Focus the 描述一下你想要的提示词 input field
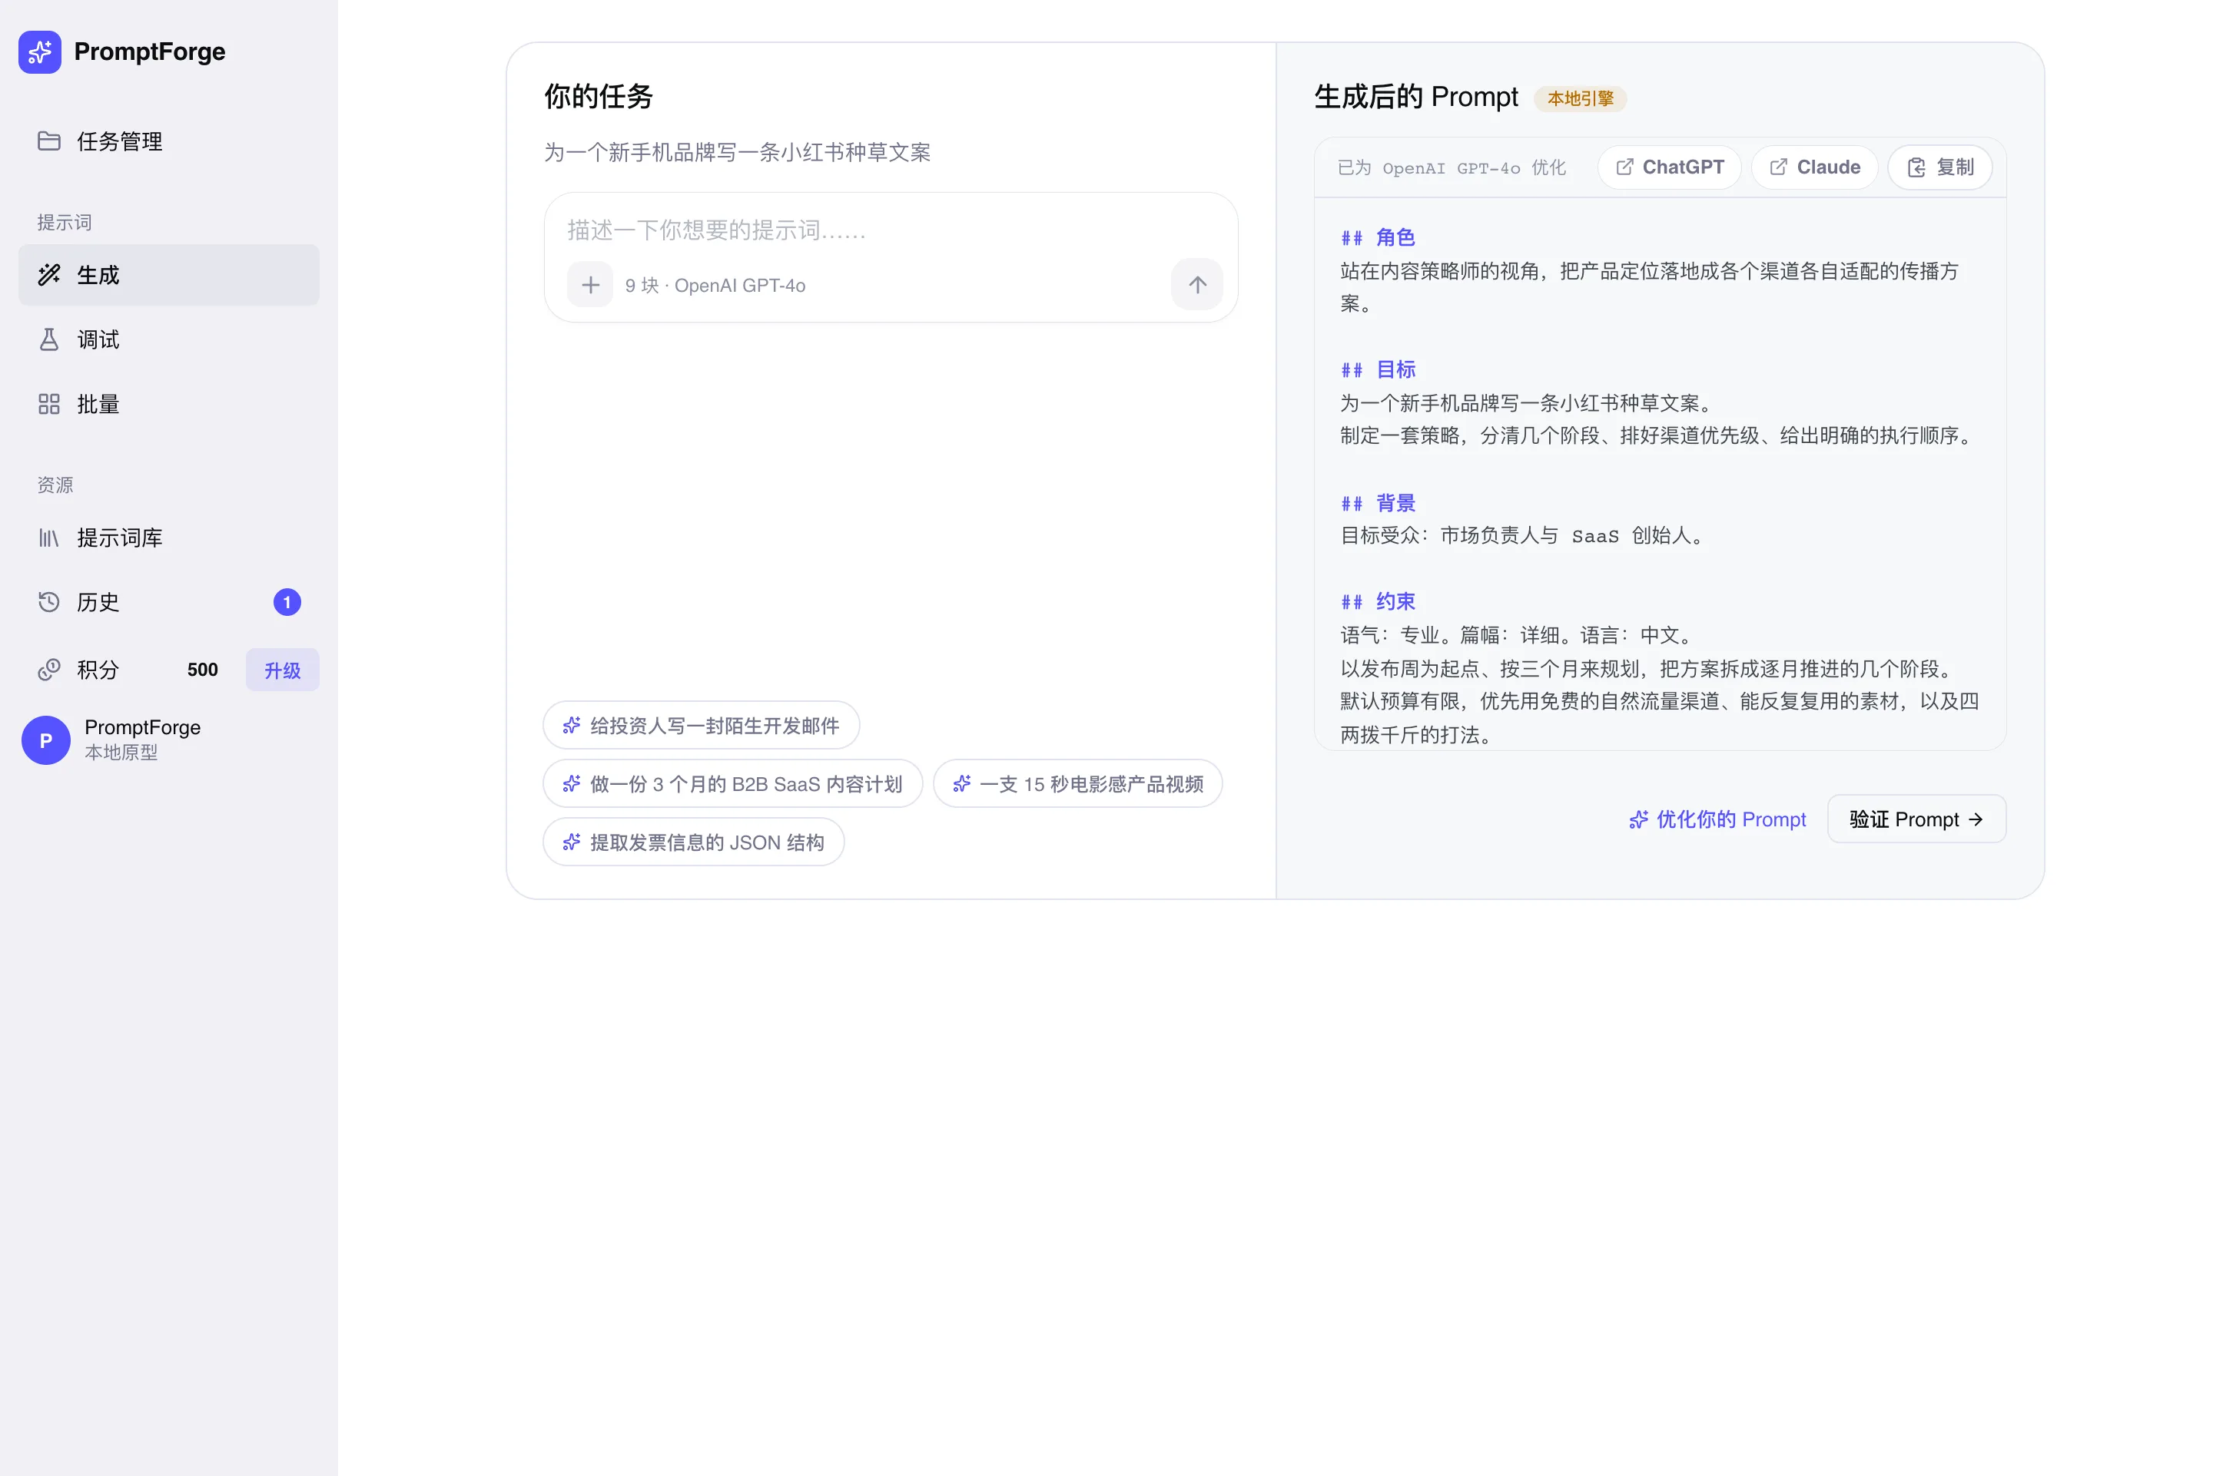Viewport: 2213px width, 1476px height. [890, 230]
